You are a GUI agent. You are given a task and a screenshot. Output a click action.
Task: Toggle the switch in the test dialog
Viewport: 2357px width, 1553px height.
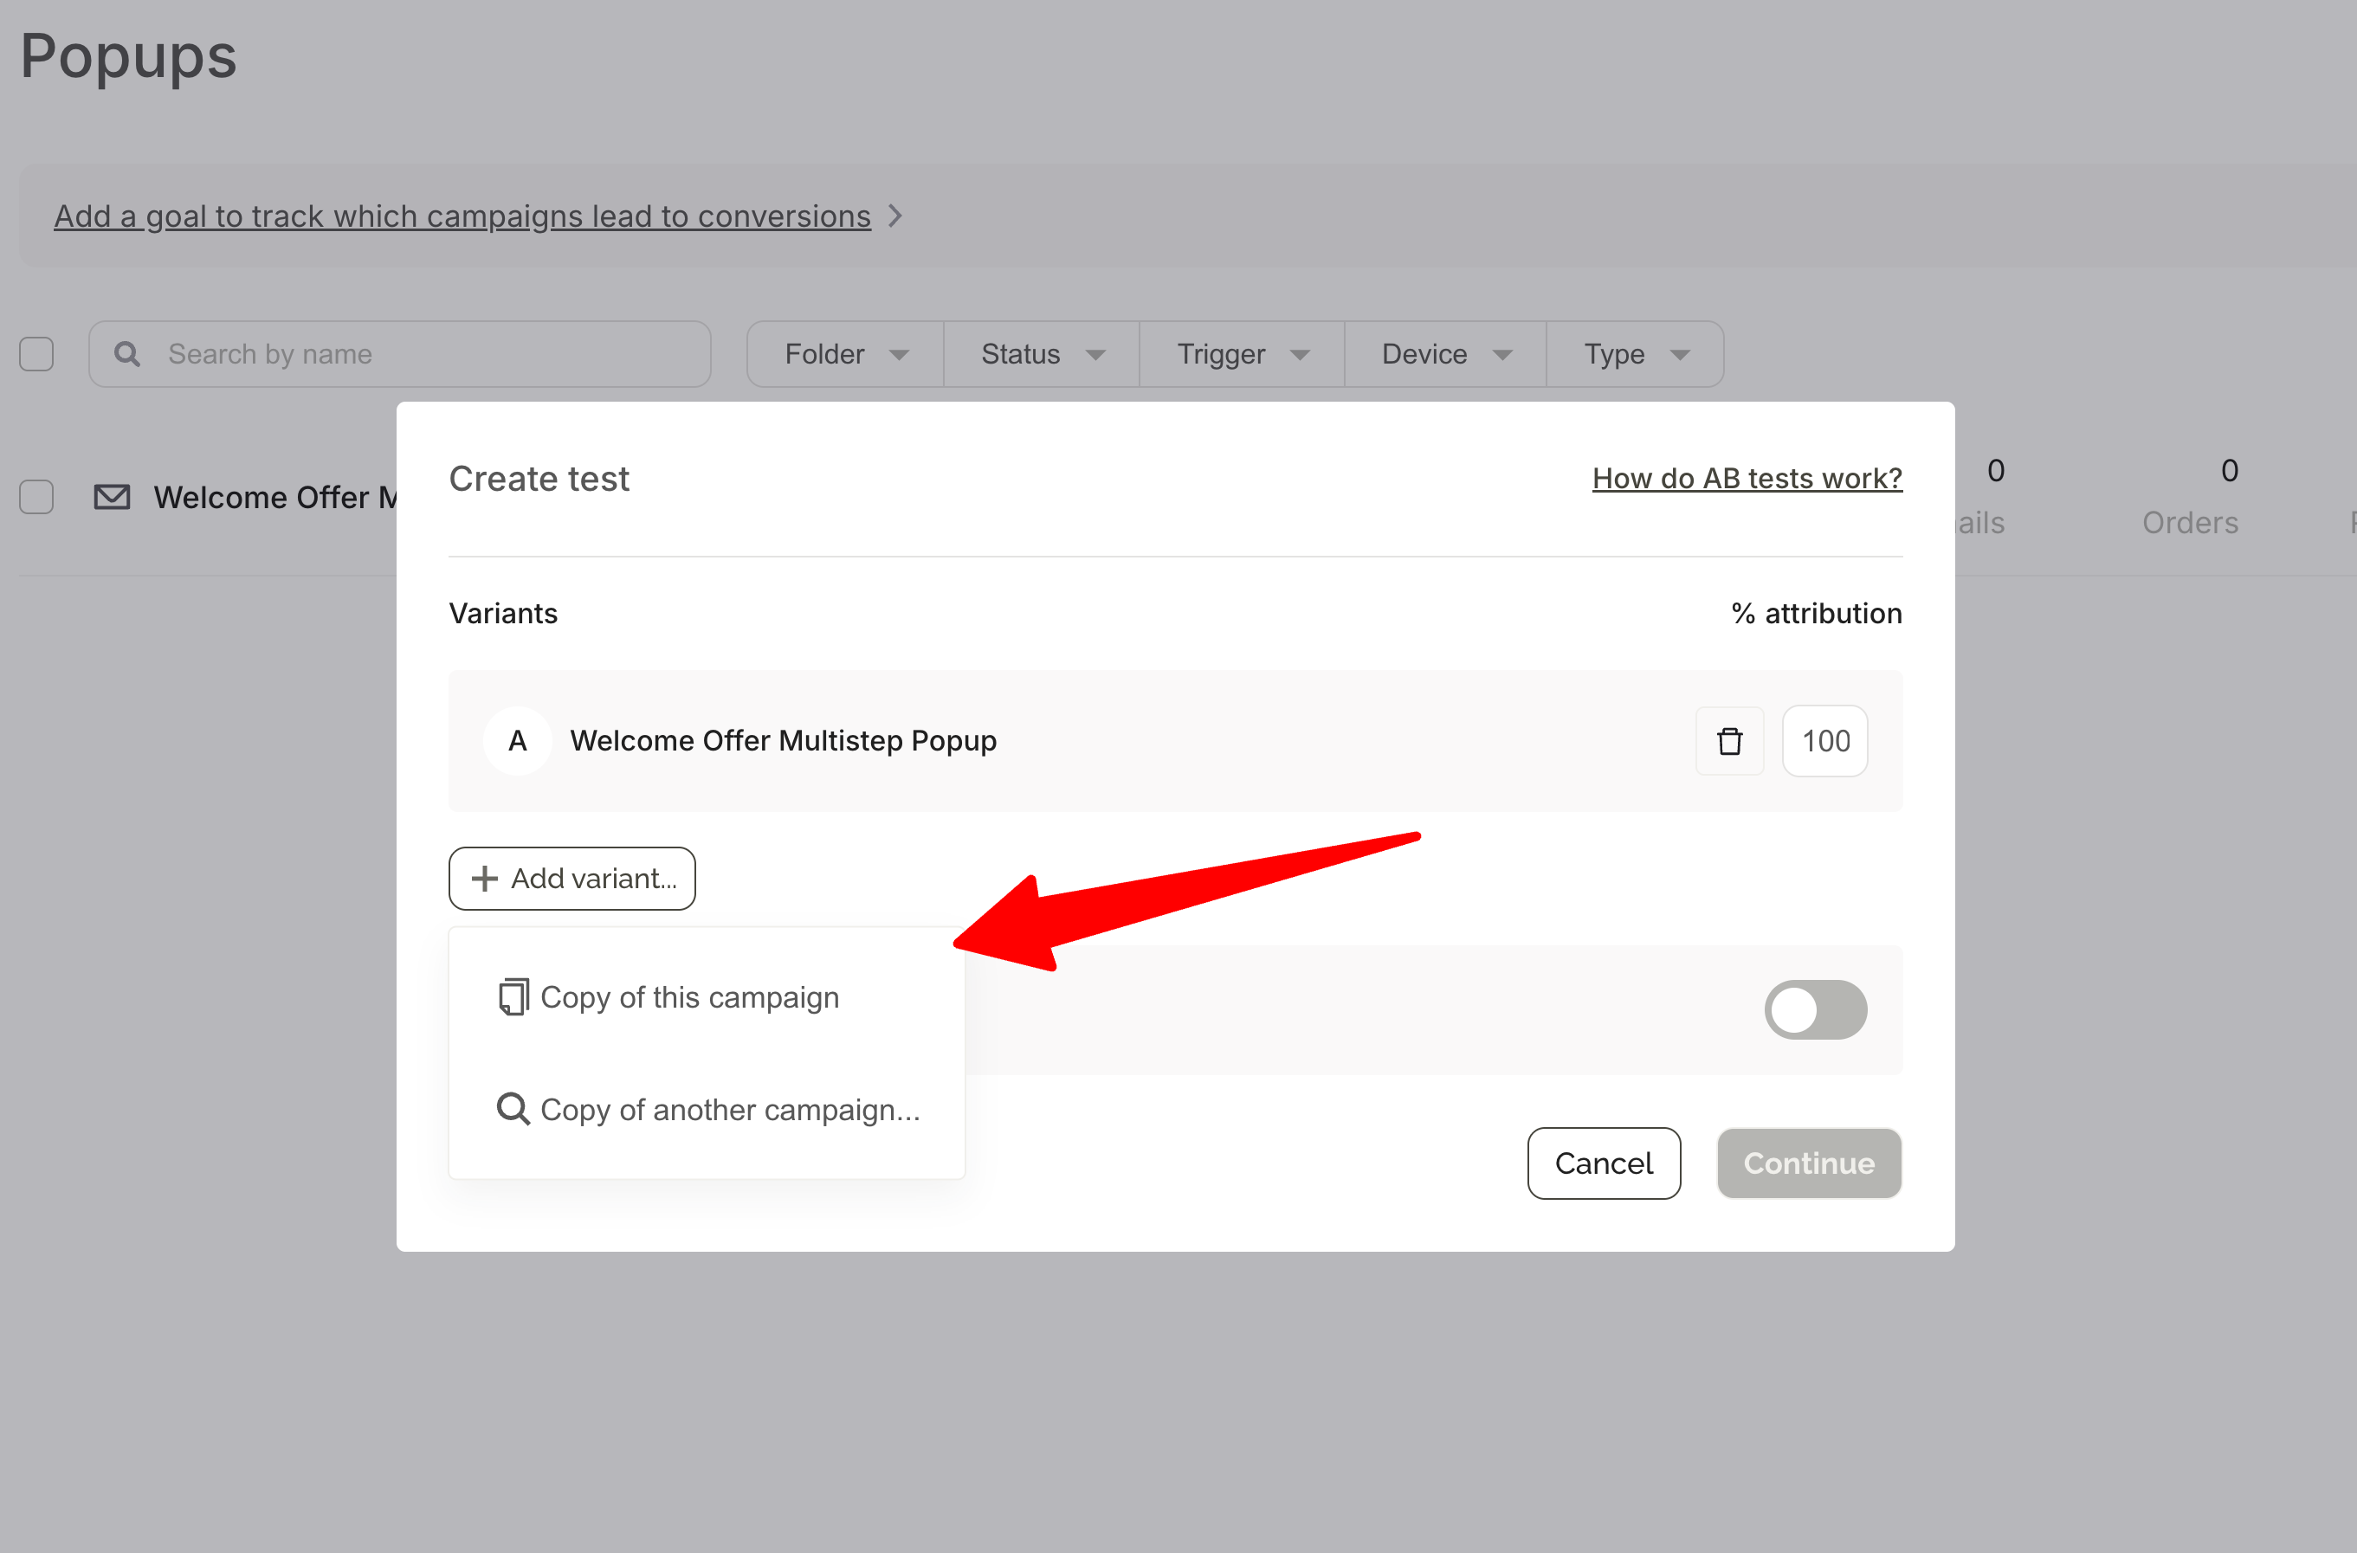coord(1814,1009)
